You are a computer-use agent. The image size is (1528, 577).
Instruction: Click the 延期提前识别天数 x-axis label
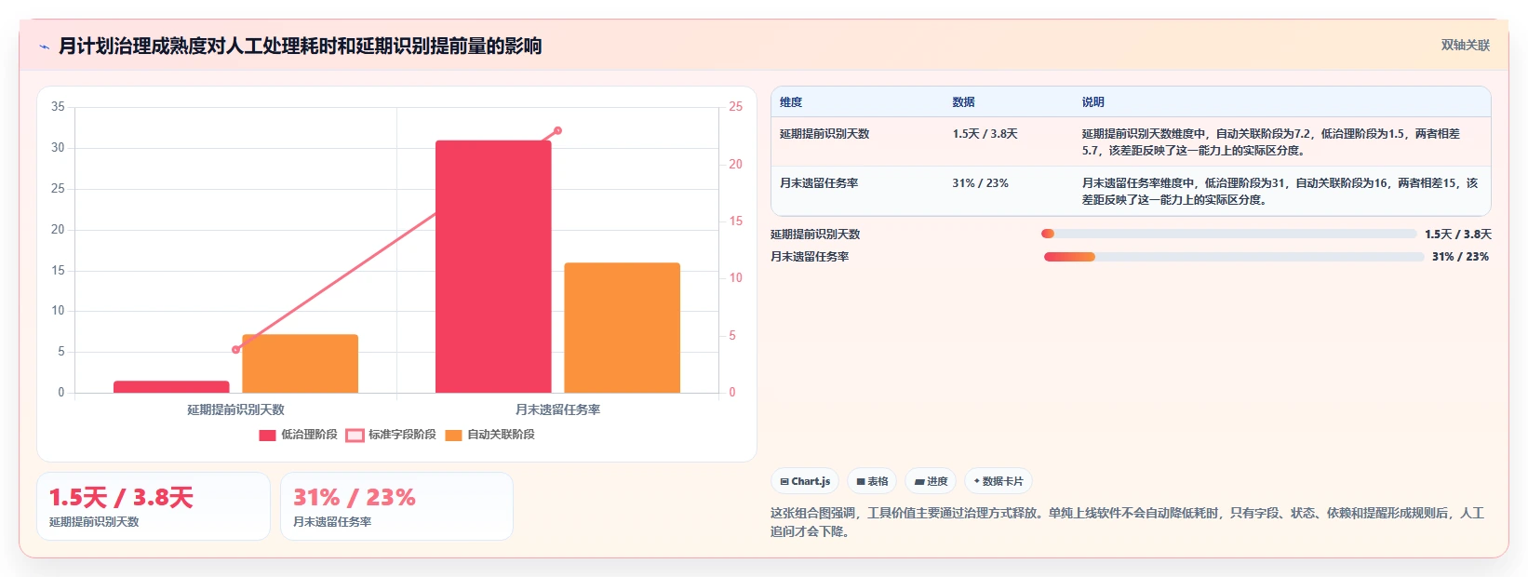coord(235,409)
